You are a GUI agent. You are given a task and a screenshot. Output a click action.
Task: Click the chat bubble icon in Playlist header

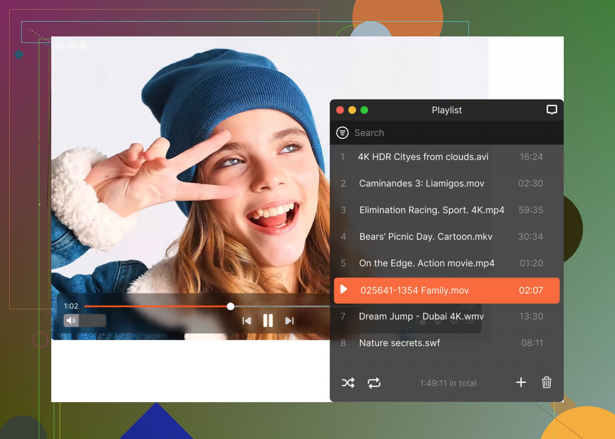point(552,110)
